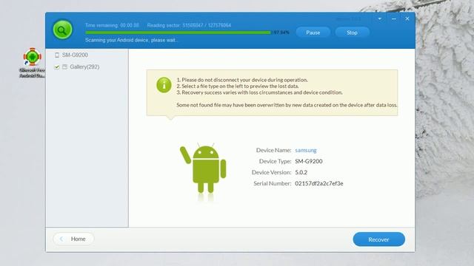Open the Gihosoft Android Recovery desktop shortcut
This screenshot has height=266, width=474.
[x=32, y=63]
